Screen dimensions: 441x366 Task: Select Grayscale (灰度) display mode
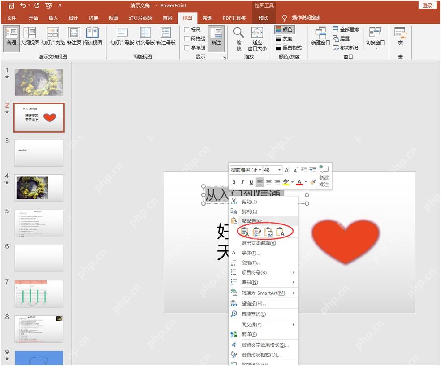[x=285, y=39]
